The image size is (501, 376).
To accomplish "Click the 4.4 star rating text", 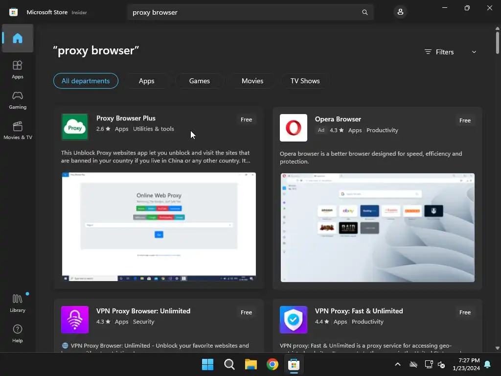I will click(322, 322).
